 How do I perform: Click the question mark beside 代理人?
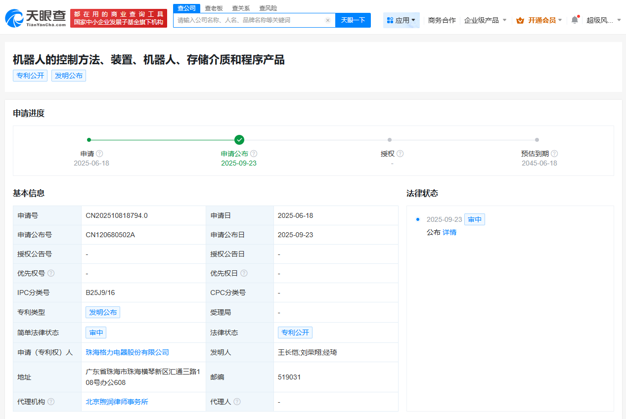[x=237, y=401]
